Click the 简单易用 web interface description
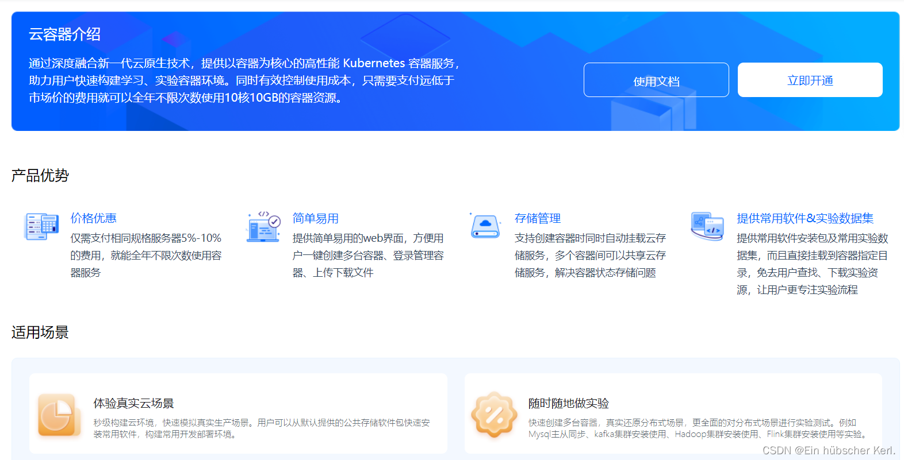Image resolution: width=904 pixels, height=460 pixels. pos(368,255)
